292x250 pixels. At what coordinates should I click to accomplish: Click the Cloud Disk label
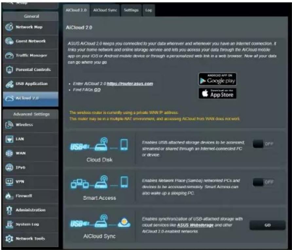click(100, 160)
